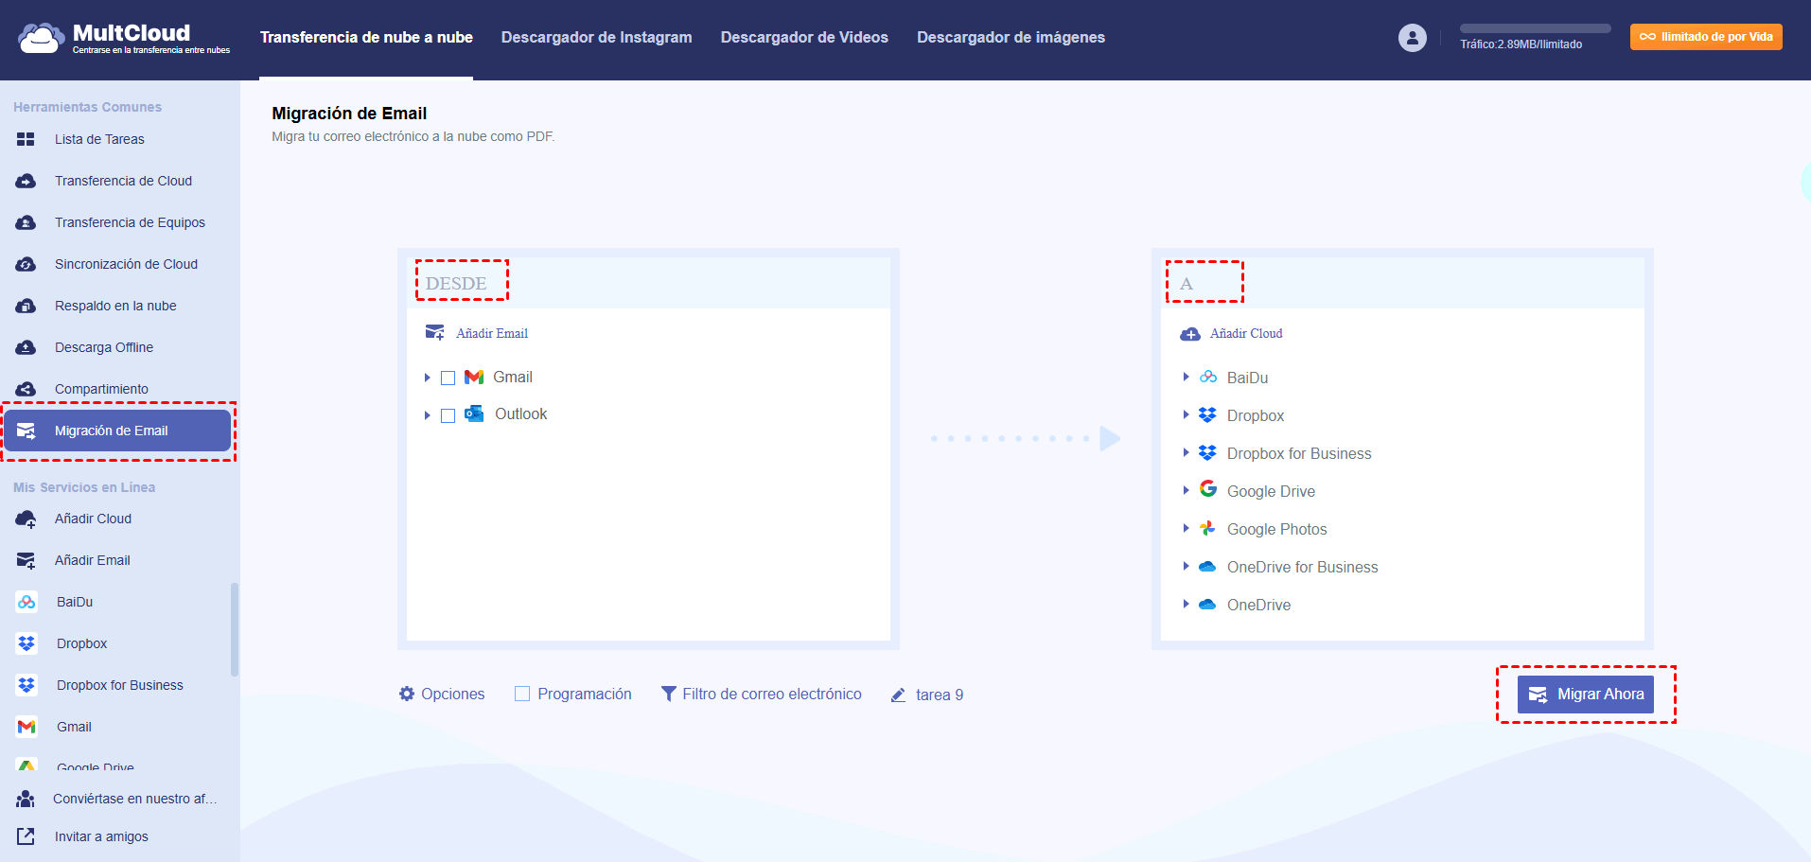Click the Añadir Cloud sidebar icon
This screenshot has width=1811, height=862.
pos(26,519)
